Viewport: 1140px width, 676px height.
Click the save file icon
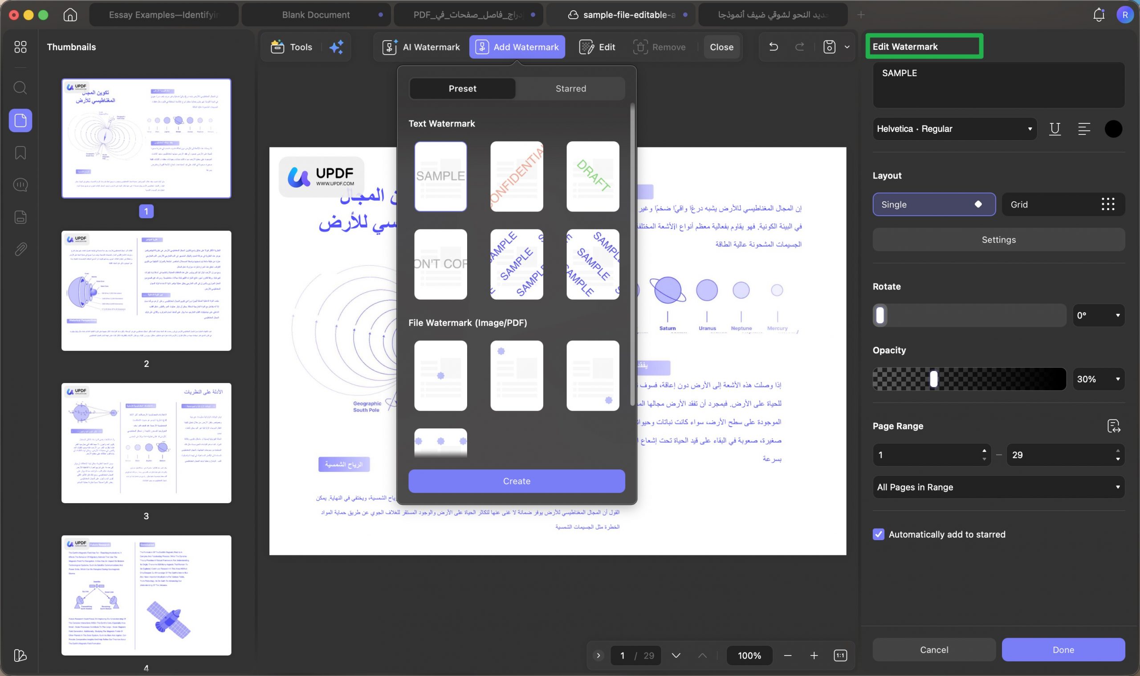point(829,46)
